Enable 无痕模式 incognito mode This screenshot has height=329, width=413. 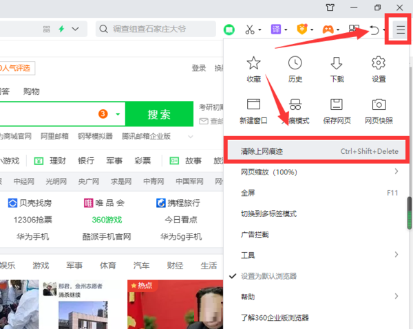click(295, 105)
